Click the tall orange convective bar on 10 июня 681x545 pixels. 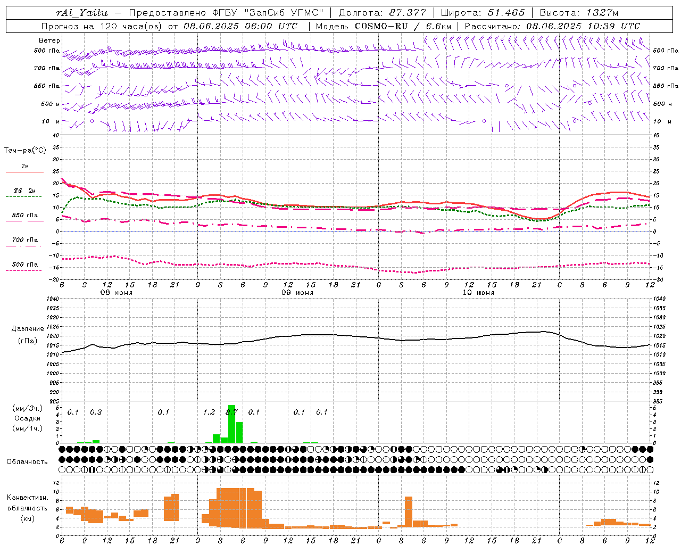click(409, 511)
